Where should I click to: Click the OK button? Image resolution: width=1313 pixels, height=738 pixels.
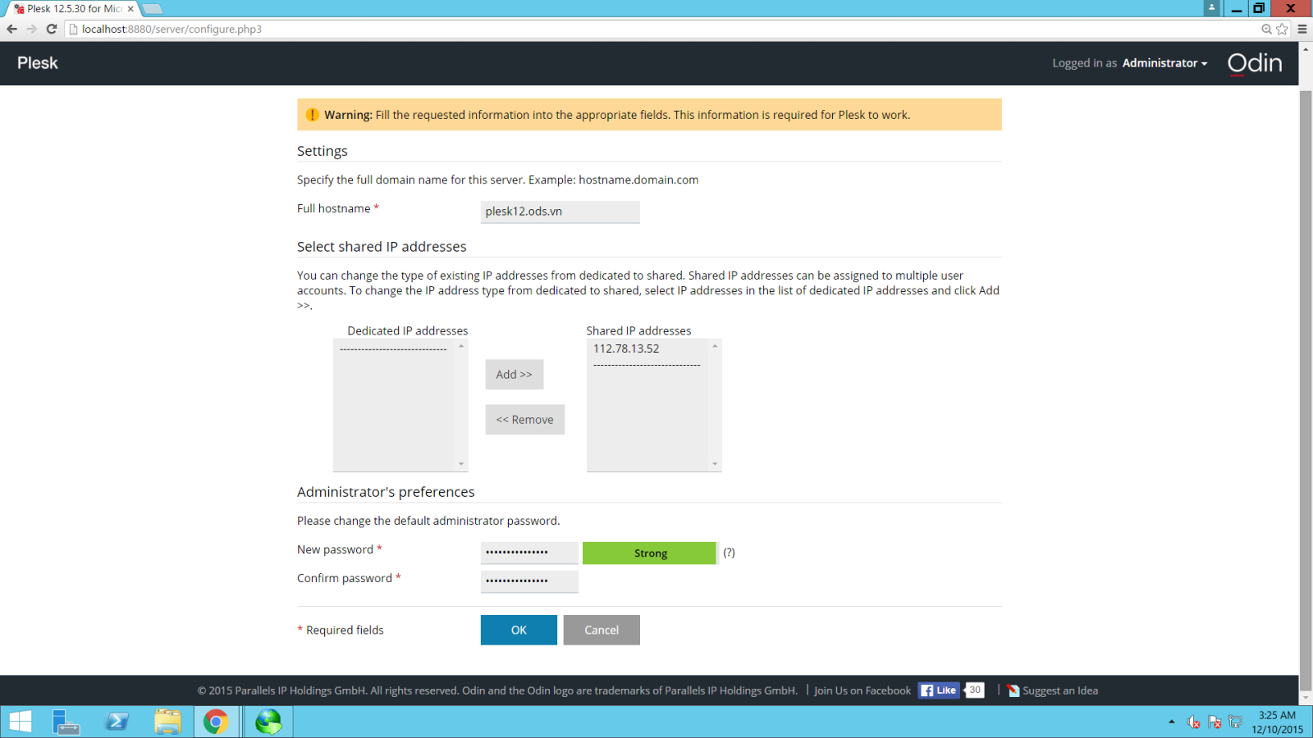point(519,630)
